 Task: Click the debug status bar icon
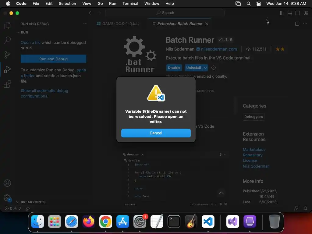tap(28, 208)
